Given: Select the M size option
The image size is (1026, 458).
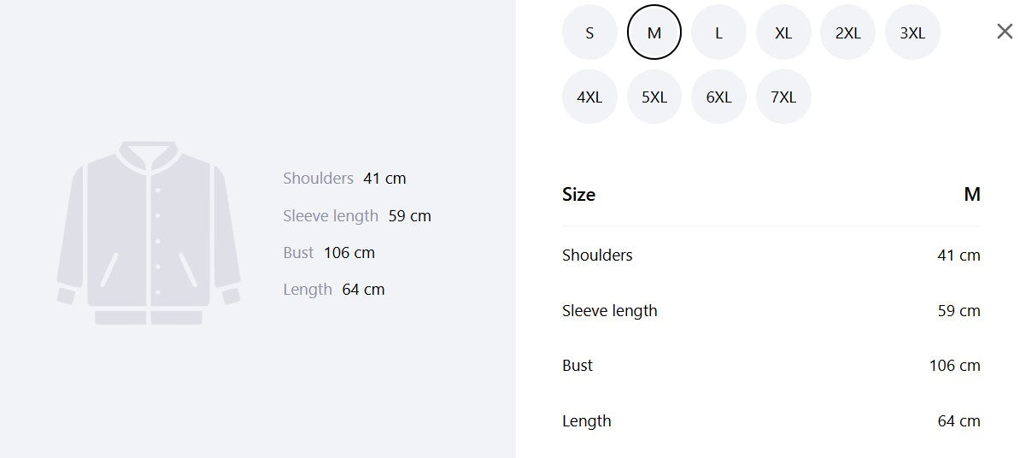Looking at the screenshot, I should pyautogui.click(x=654, y=32).
